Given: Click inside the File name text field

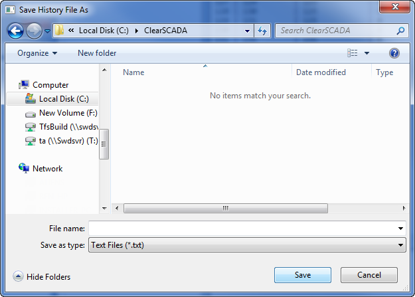Looking at the screenshot, I should pos(242,229).
